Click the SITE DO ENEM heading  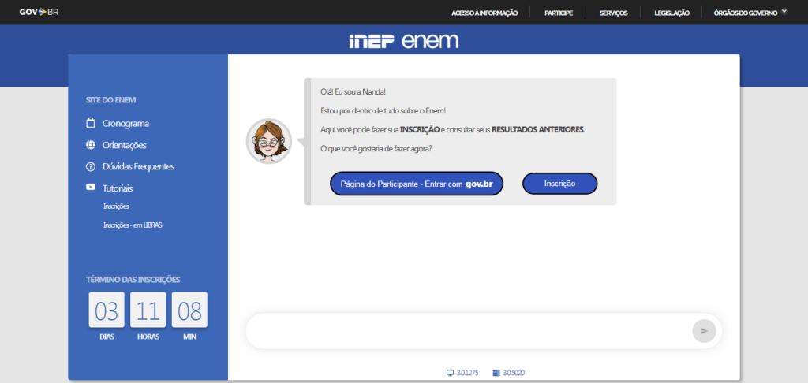[110, 100]
